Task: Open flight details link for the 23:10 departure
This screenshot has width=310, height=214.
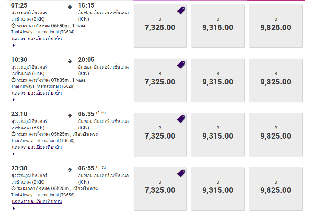Action: (x=37, y=147)
